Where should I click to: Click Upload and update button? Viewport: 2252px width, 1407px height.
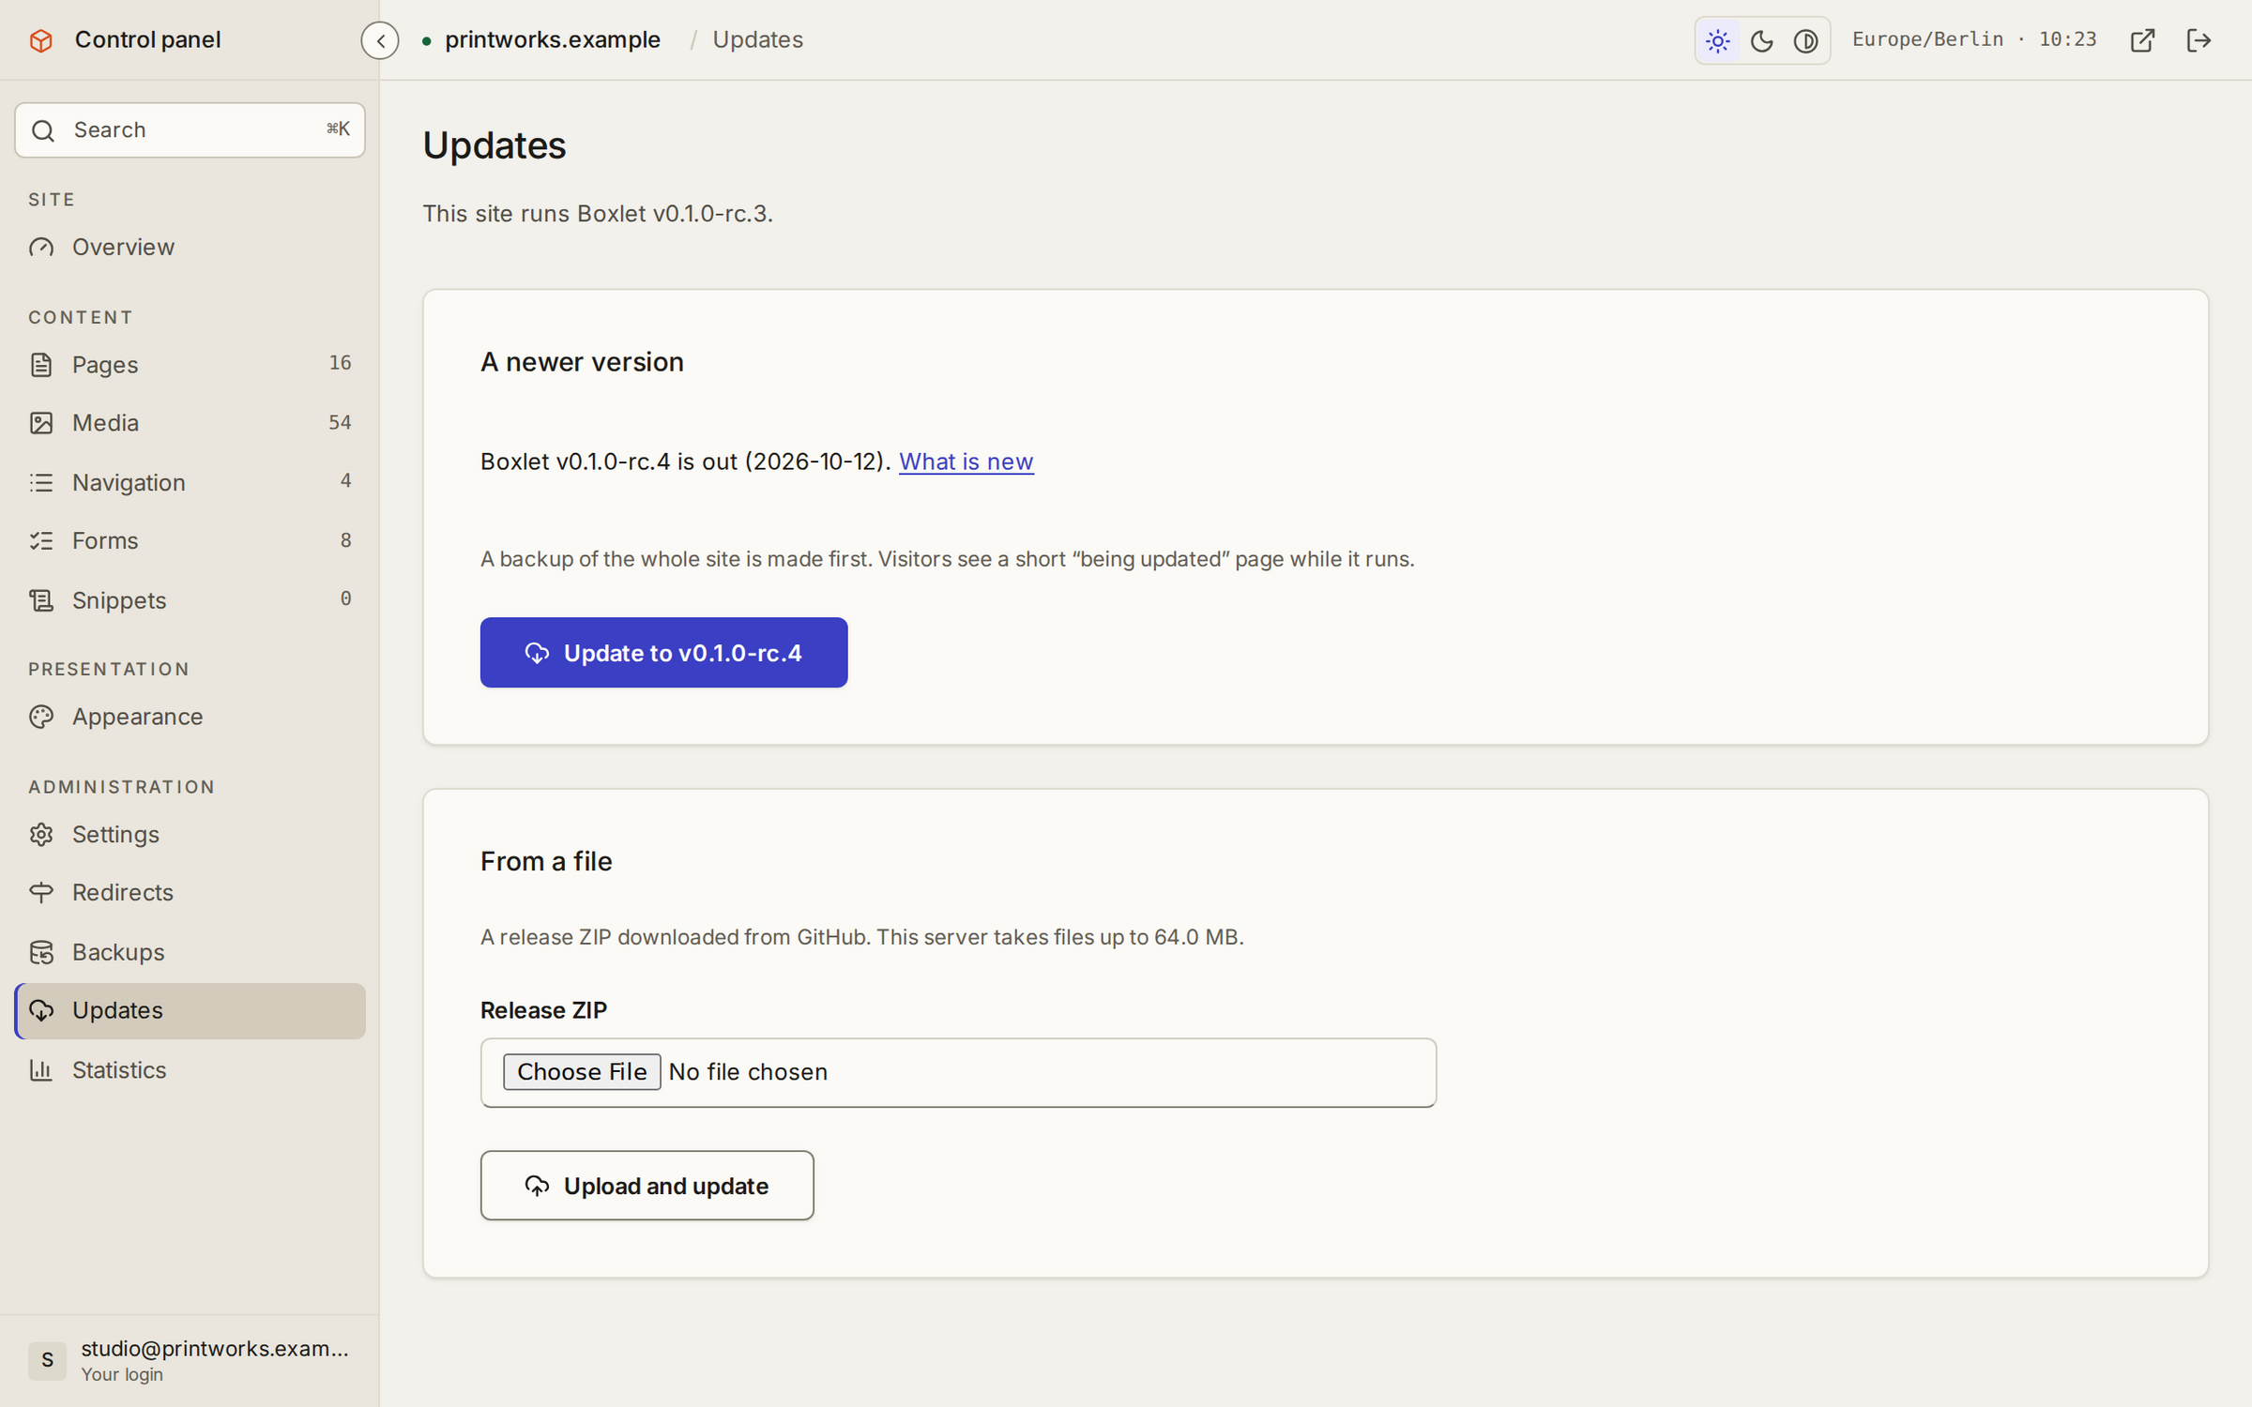pyautogui.click(x=647, y=1186)
